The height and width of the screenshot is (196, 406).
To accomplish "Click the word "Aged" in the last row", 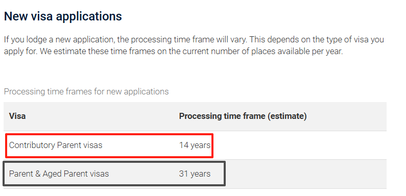I will click(x=52, y=174).
